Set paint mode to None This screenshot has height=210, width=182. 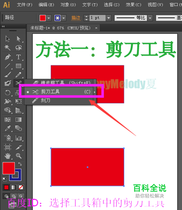(x=21, y=187)
